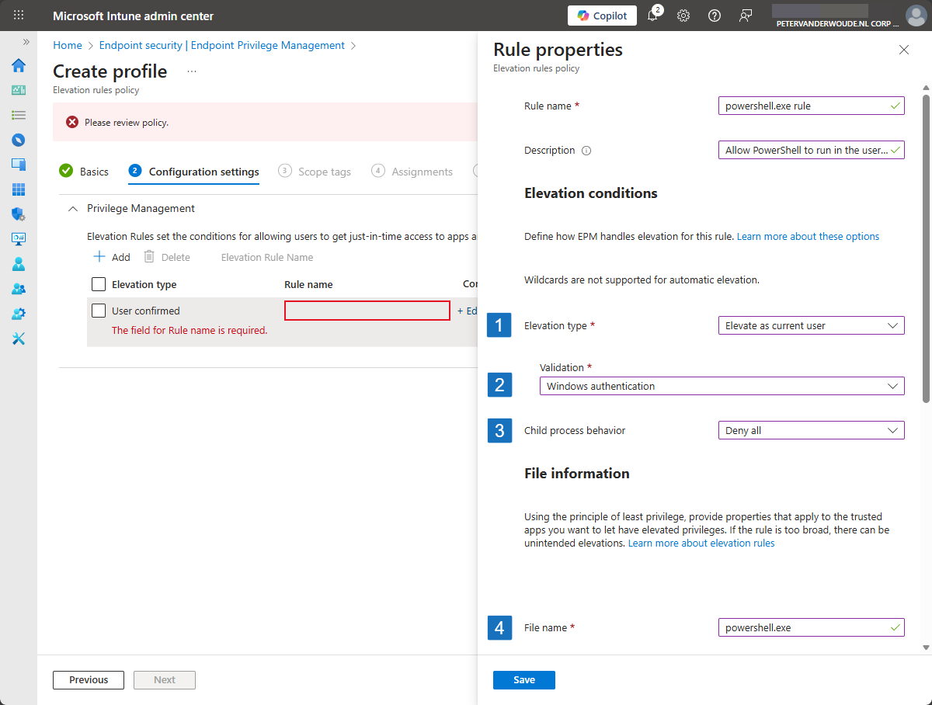Open the Groups icon in the sidebar
This screenshot has height=705, width=932.
click(19, 289)
